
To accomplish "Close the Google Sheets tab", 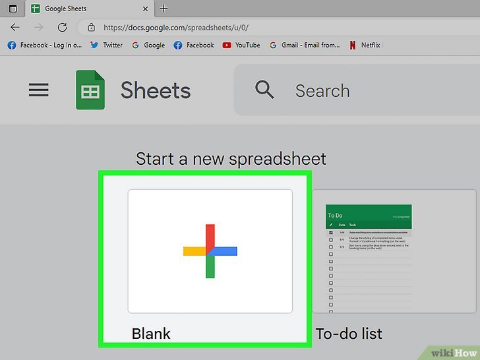I will 146,9.
